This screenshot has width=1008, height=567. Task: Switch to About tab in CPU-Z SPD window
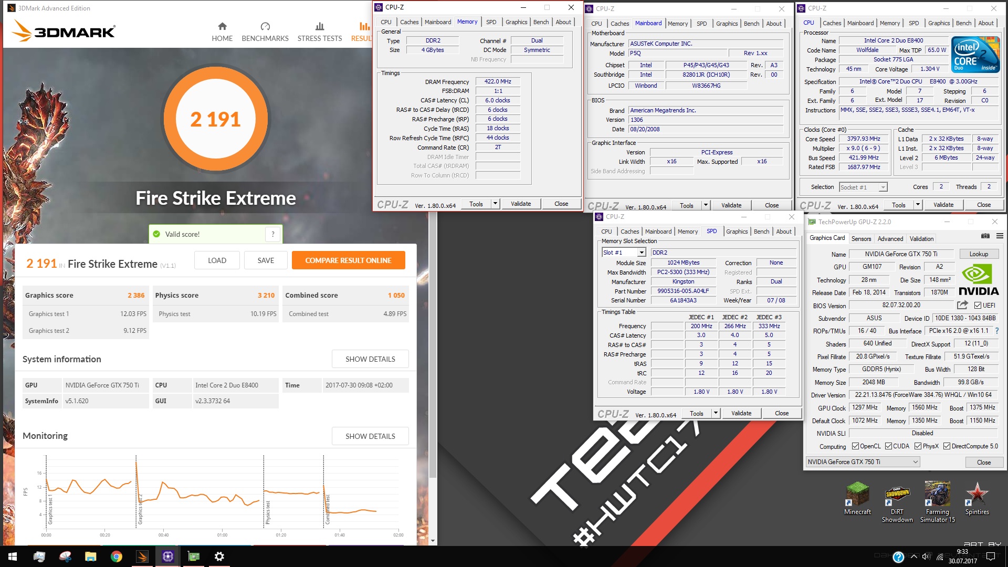783,232
